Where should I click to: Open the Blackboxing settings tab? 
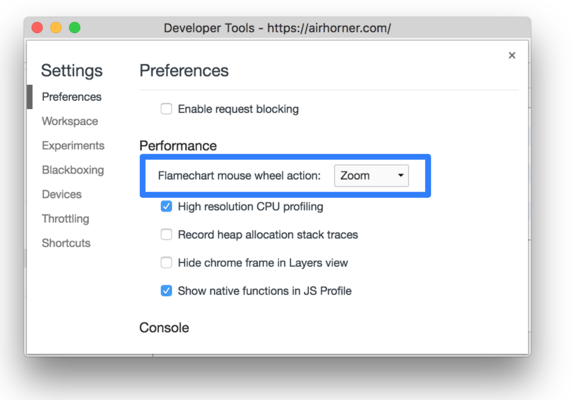click(73, 170)
